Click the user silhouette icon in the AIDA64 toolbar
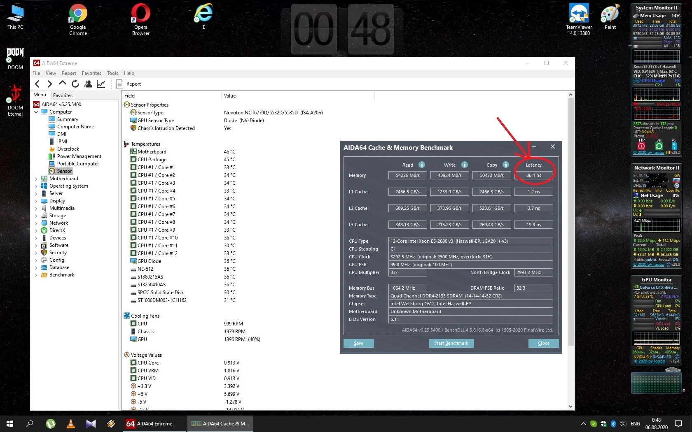 point(88,84)
